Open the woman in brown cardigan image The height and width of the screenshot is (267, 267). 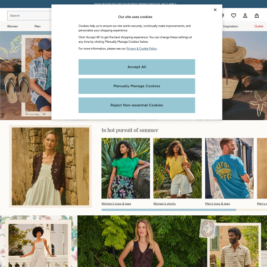(x=50, y=166)
